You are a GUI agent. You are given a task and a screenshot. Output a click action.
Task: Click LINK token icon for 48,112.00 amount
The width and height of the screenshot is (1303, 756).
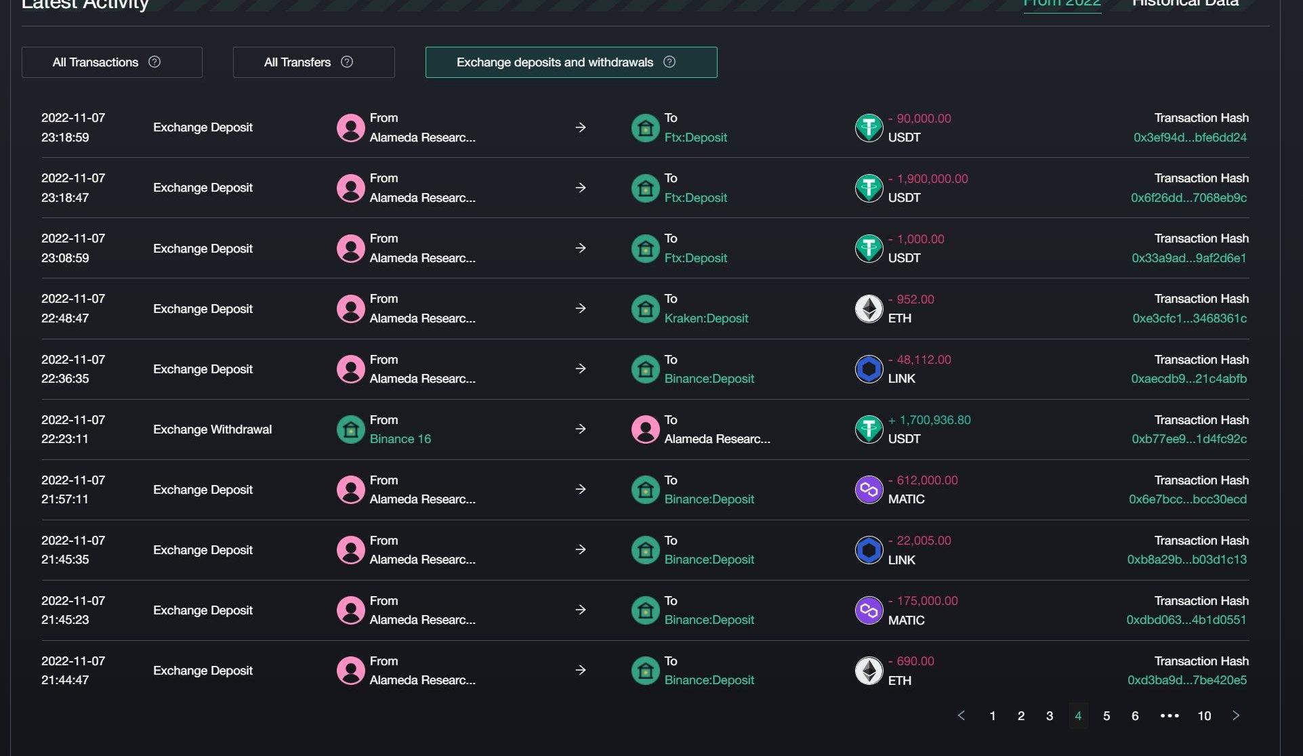point(869,369)
